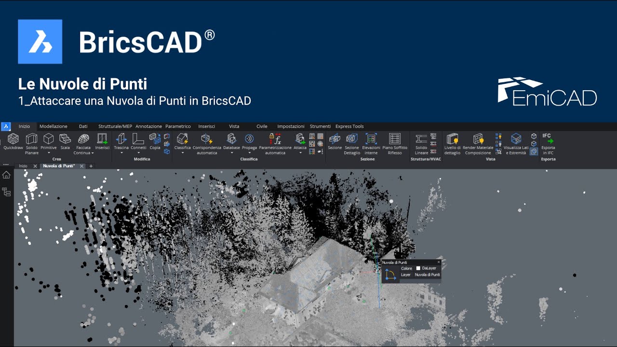Open the Database tool
Image resolution: width=617 pixels, height=347 pixels.
tap(231, 142)
